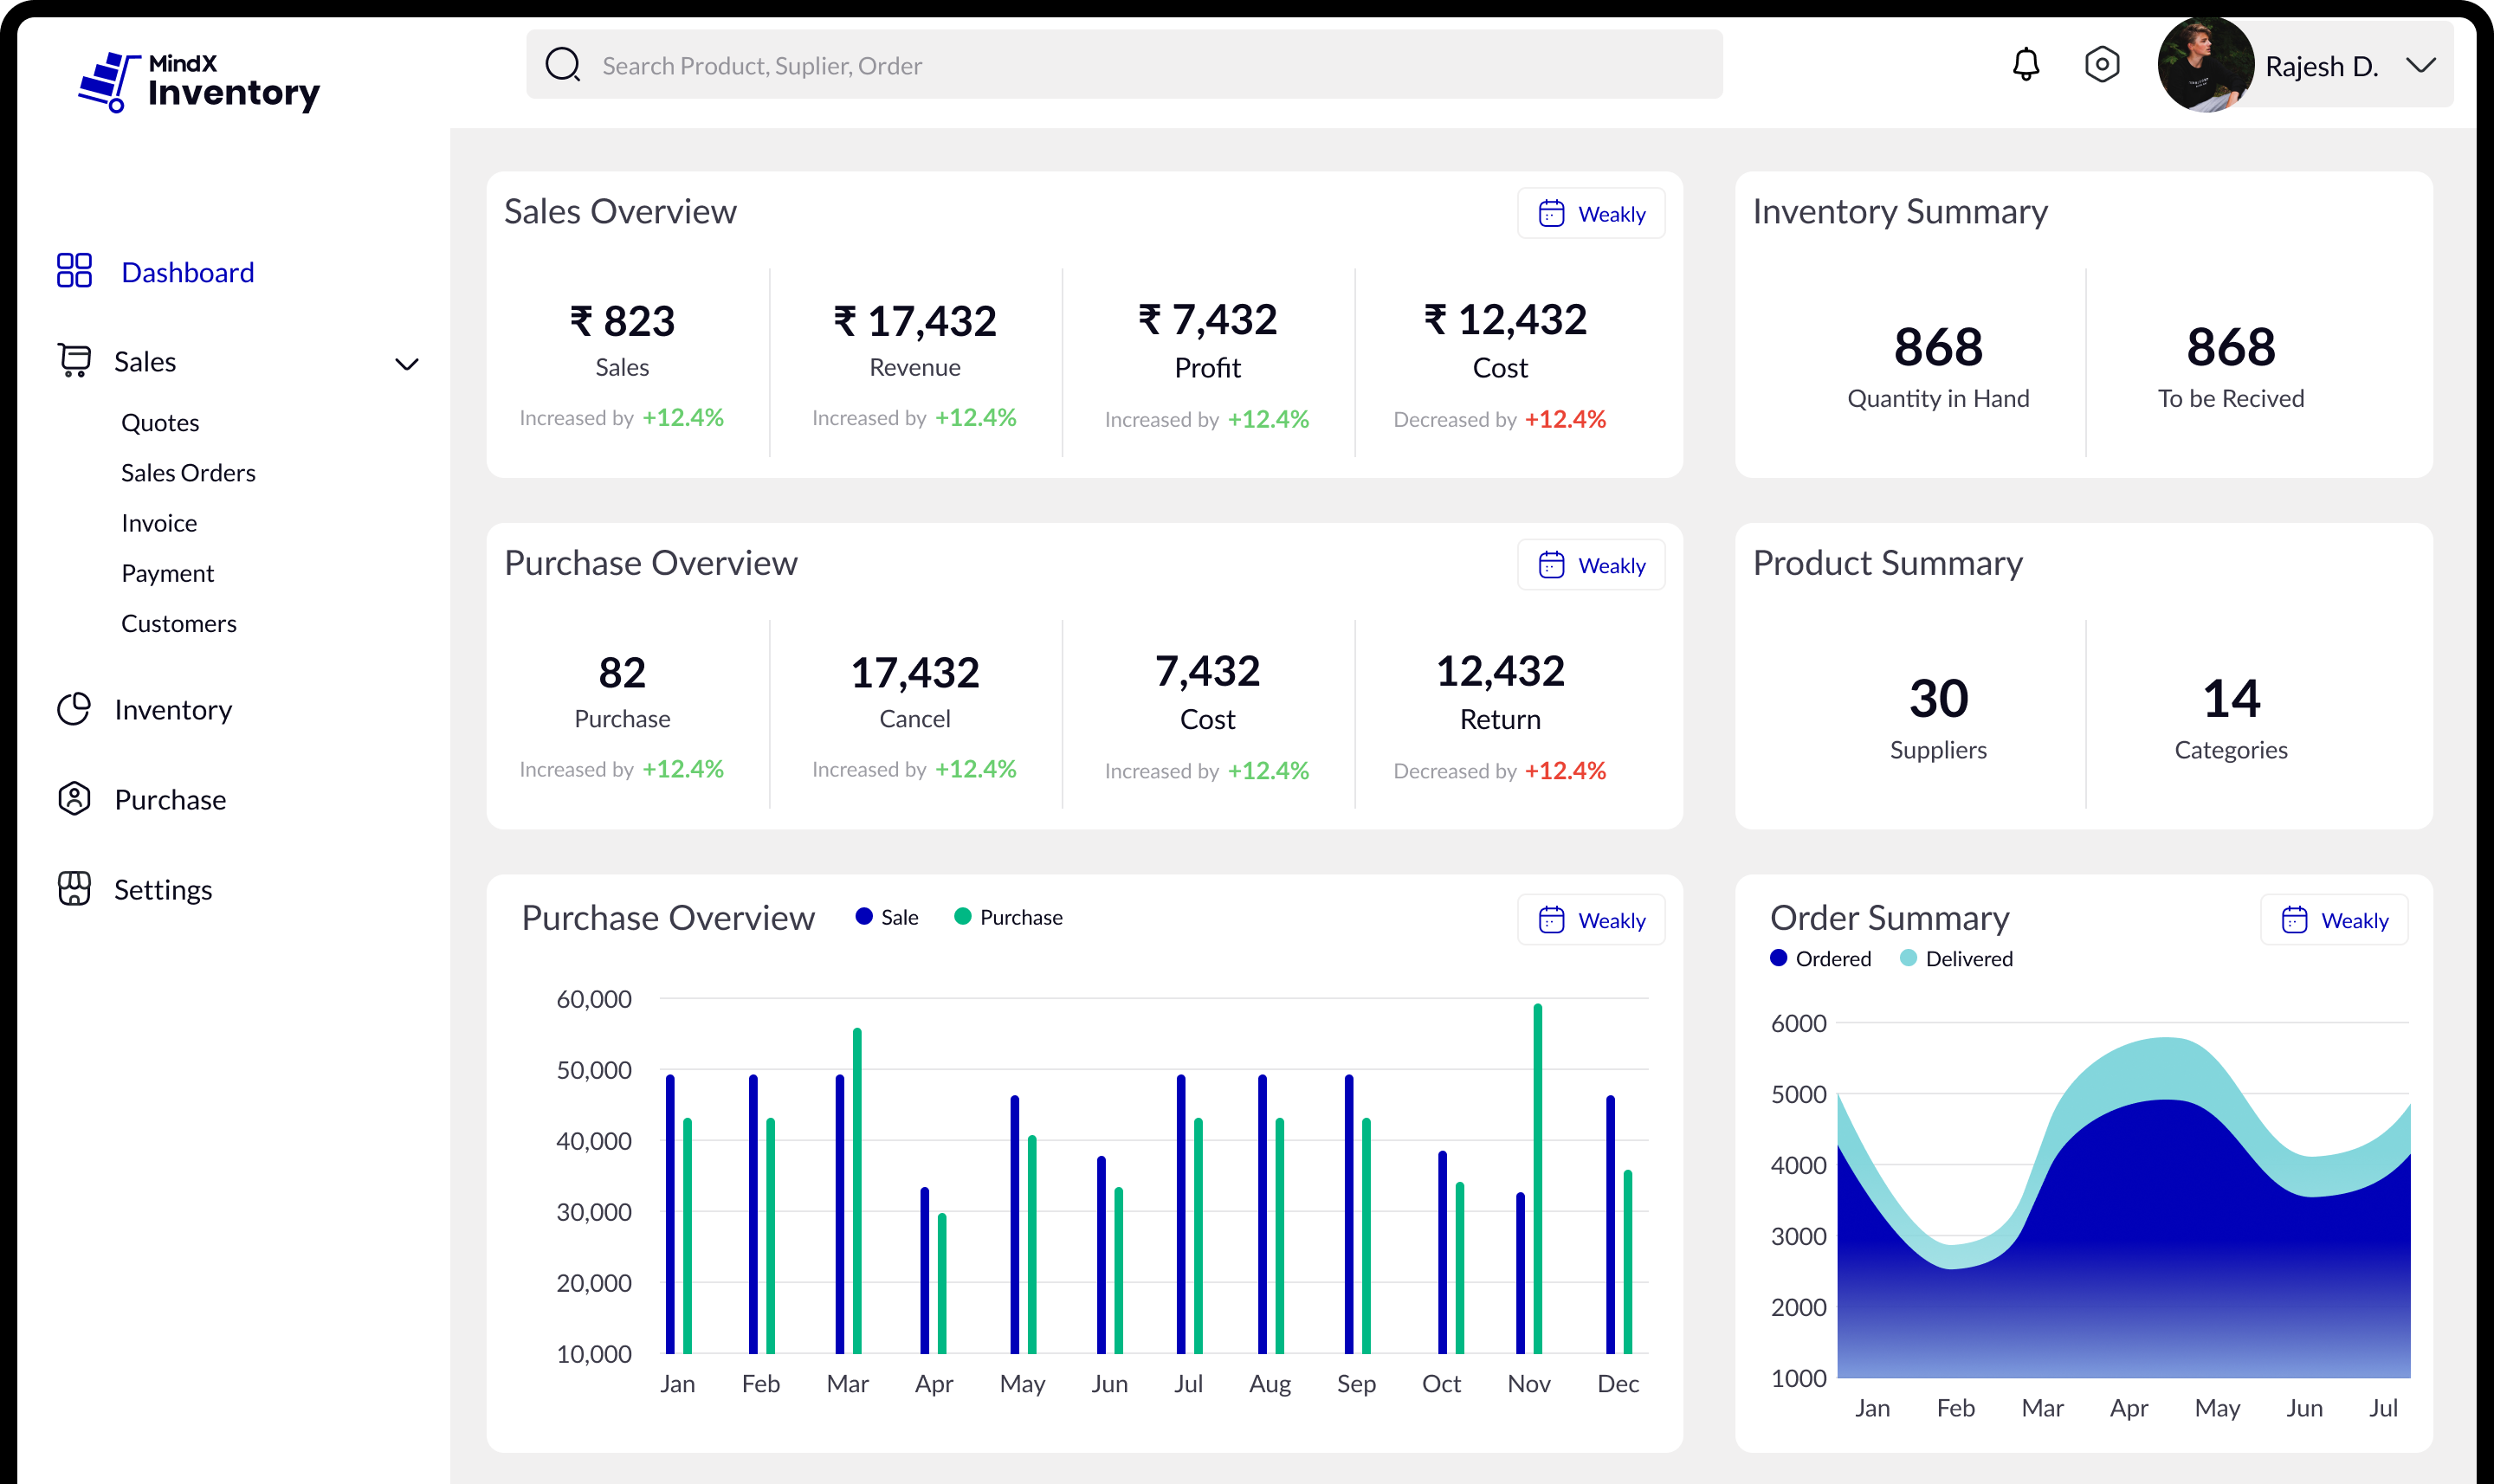Click the profile settings gear icon
This screenshot has height=1484, width=2494.
[x=2102, y=65]
